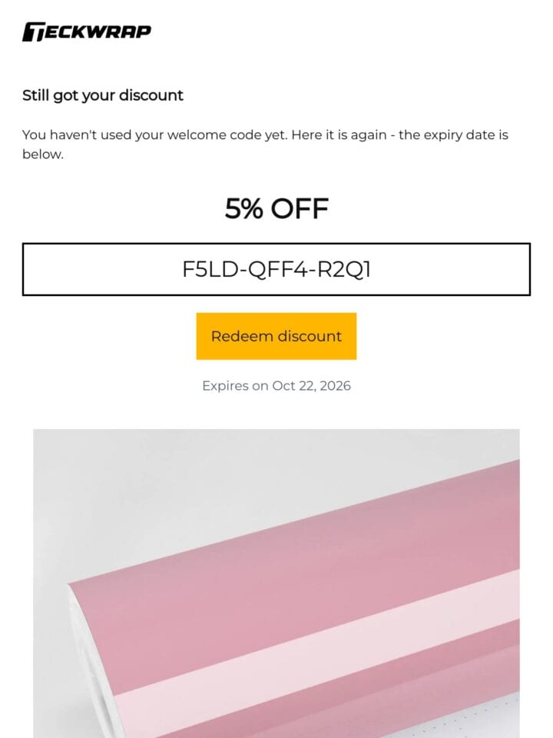The image size is (553, 738).
Task: Click the Expires on Oct 22, 2026 text
Action: 276,385
